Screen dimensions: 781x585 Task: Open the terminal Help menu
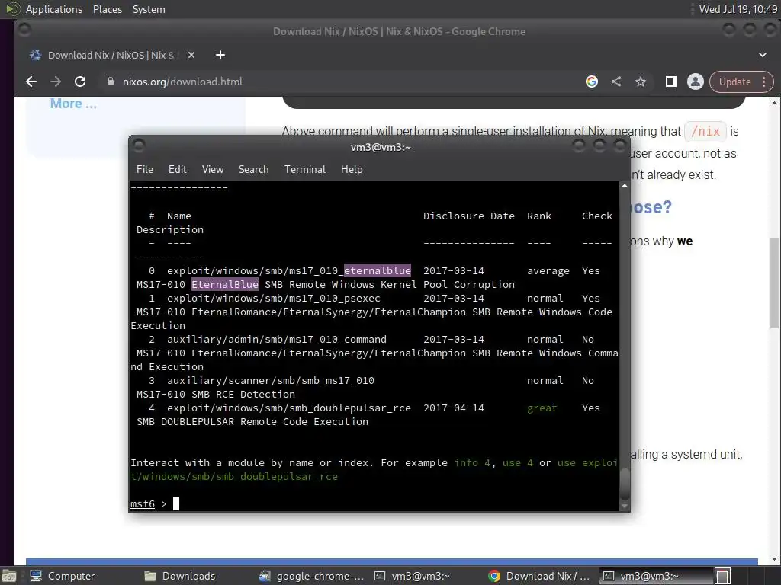pyautogui.click(x=352, y=169)
